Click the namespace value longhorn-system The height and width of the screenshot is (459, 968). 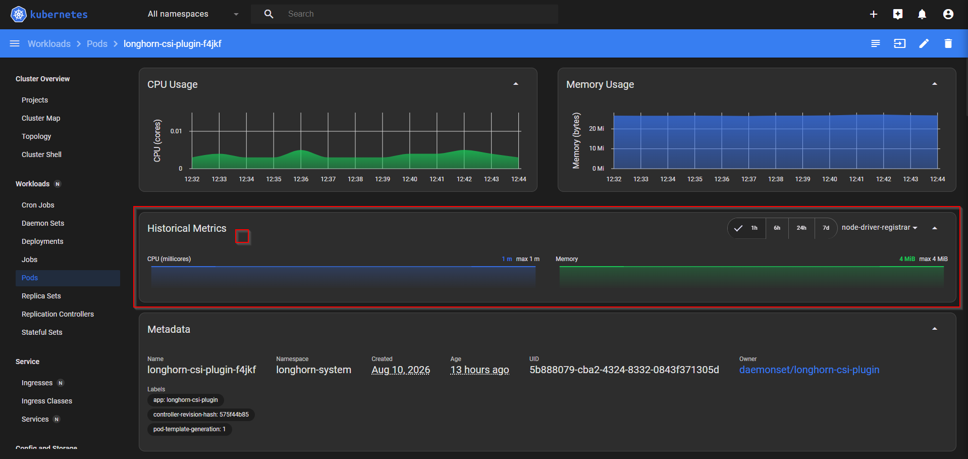[x=313, y=370]
